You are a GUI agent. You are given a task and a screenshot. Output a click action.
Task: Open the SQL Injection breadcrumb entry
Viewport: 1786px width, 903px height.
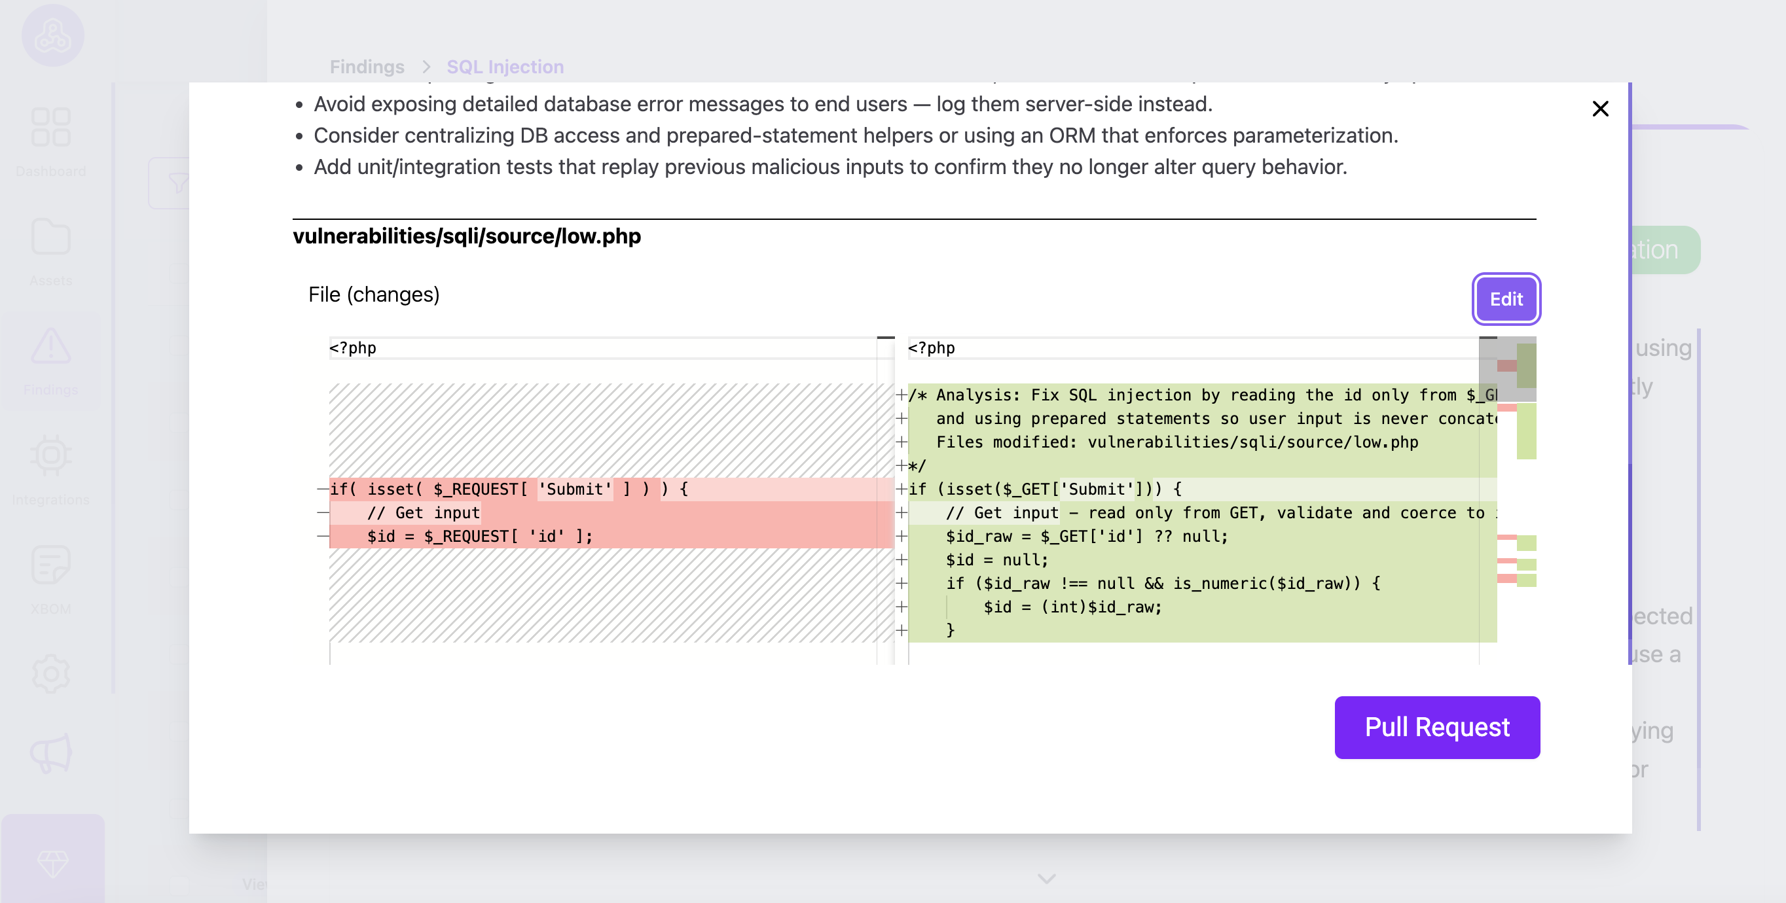tap(505, 67)
